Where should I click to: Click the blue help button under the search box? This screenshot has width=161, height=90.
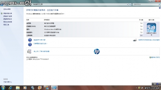(160, 8)
